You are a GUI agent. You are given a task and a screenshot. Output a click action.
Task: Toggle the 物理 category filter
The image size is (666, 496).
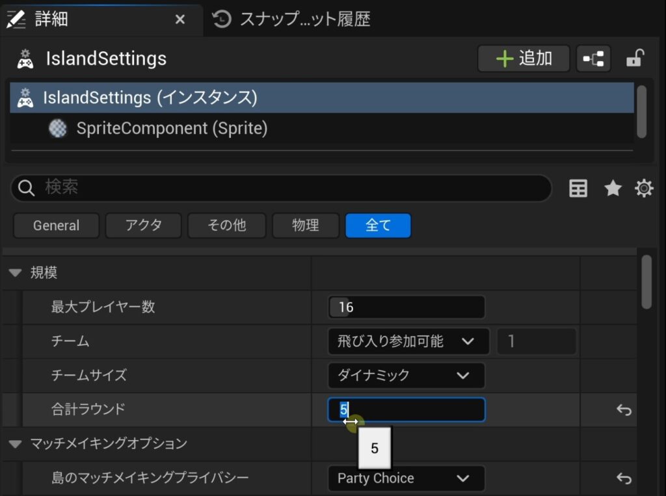(x=306, y=226)
